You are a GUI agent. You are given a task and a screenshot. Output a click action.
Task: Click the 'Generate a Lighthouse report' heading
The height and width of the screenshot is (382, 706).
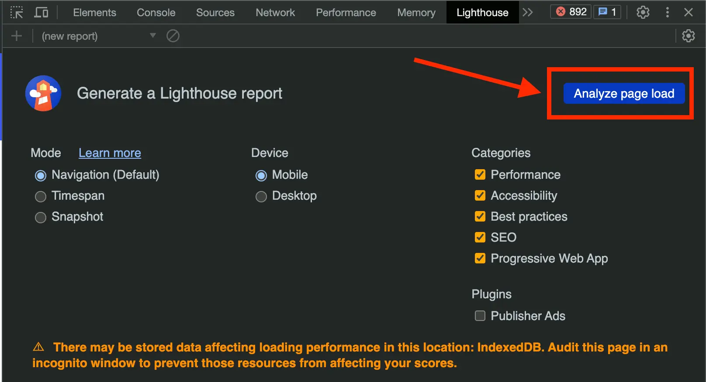click(x=180, y=93)
